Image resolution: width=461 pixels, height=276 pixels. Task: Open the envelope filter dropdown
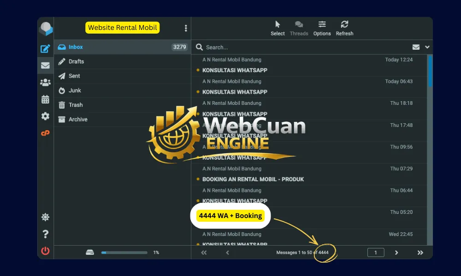pyautogui.click(x=416, y=47)
